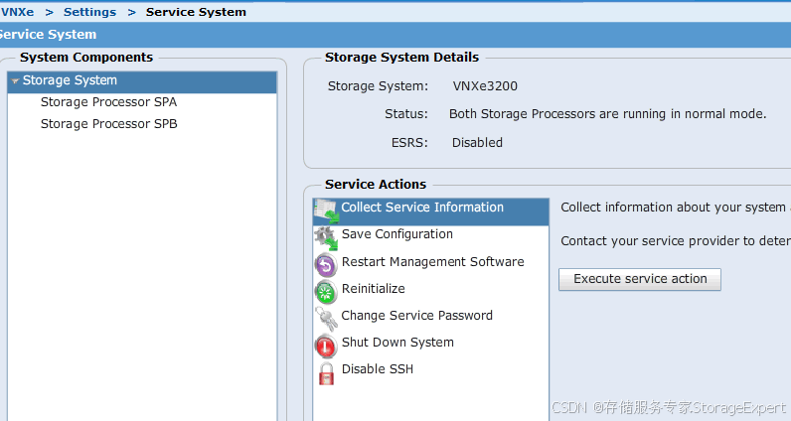Image resolution: width=791 pixels, height=421 pixels.
Task: Click the Storage System Details heading
Action: (401, 58)
